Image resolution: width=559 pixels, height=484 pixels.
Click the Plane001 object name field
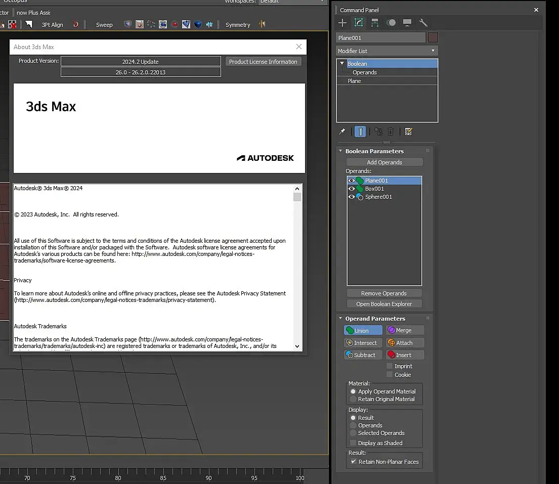click(380, 38)
